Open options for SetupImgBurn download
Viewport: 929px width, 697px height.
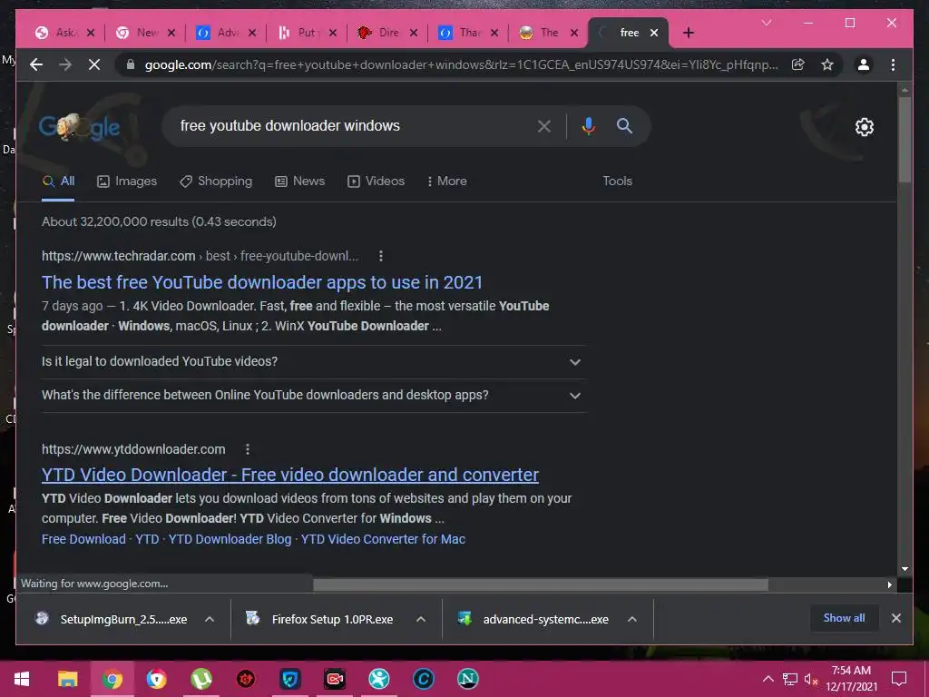(210, 619)
